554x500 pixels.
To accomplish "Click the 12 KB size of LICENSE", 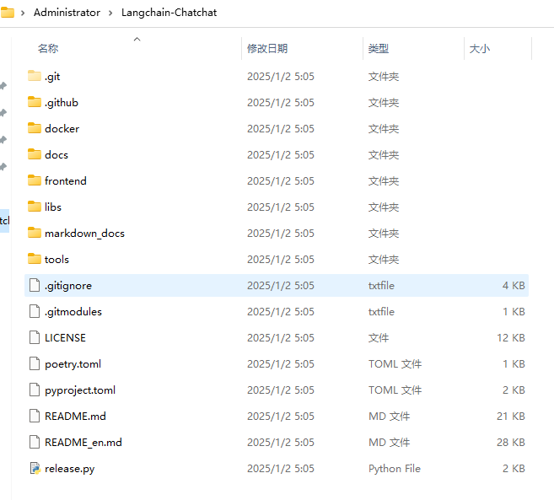I will click(x=511, y=338).
